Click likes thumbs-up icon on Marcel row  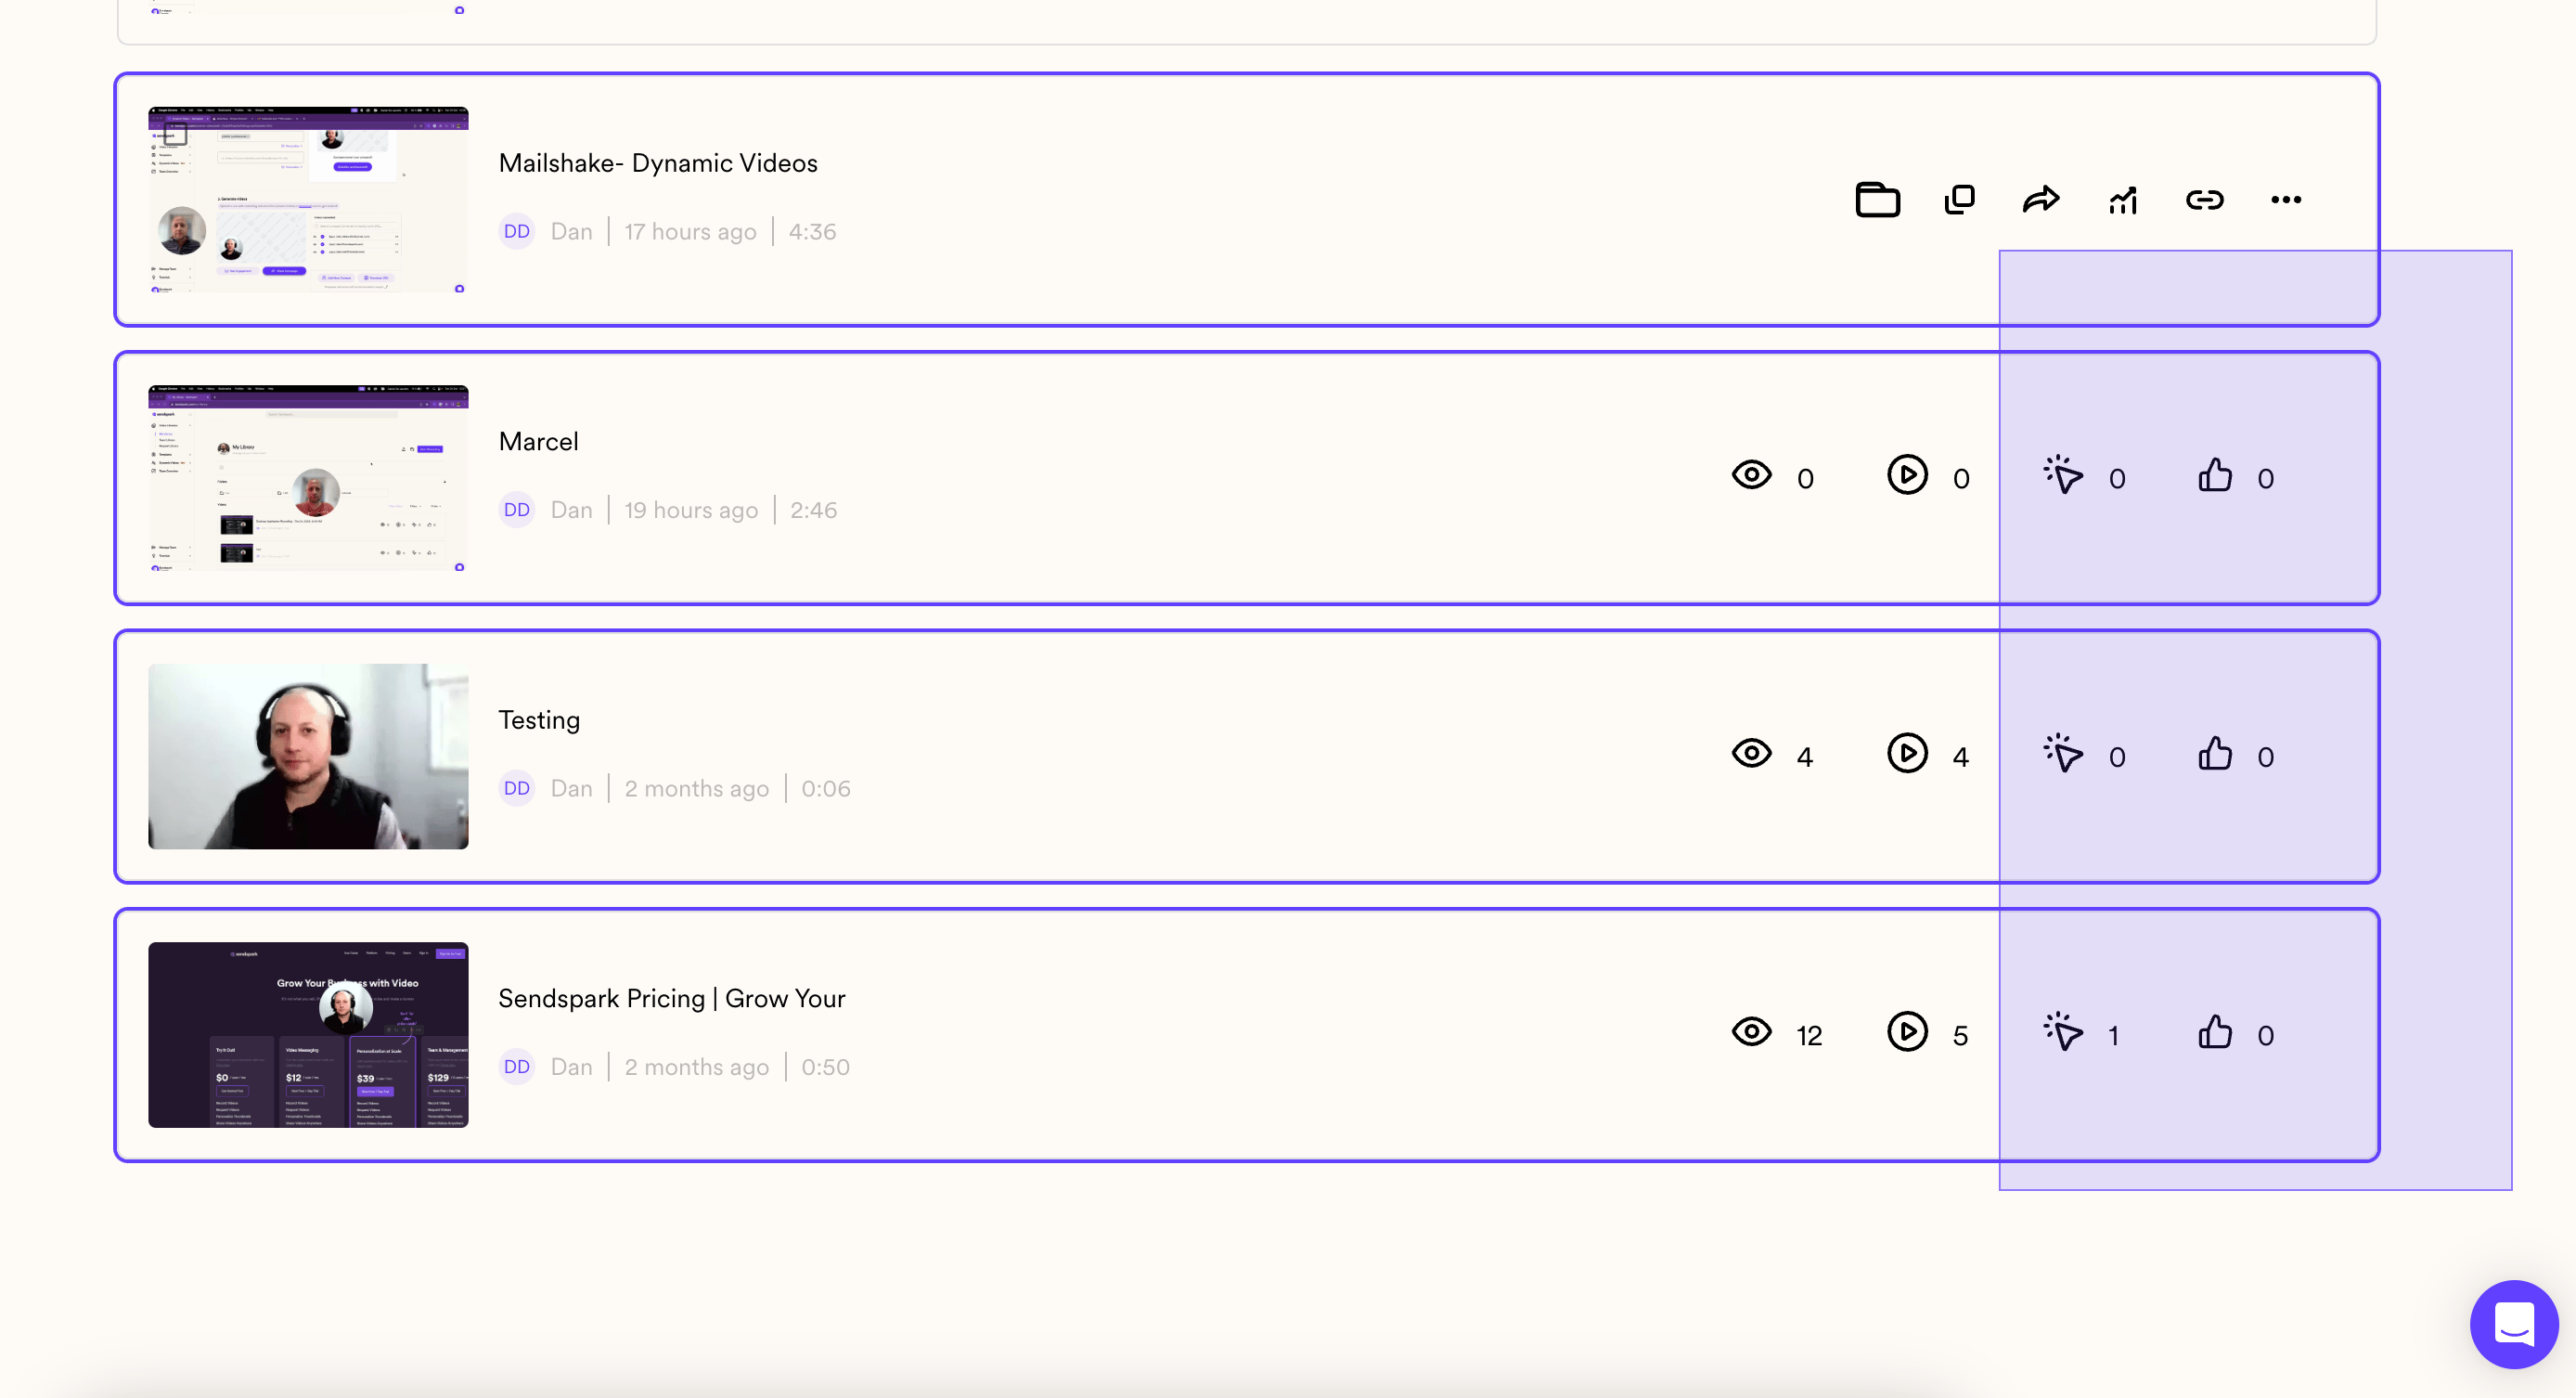tap(2215, 474)
